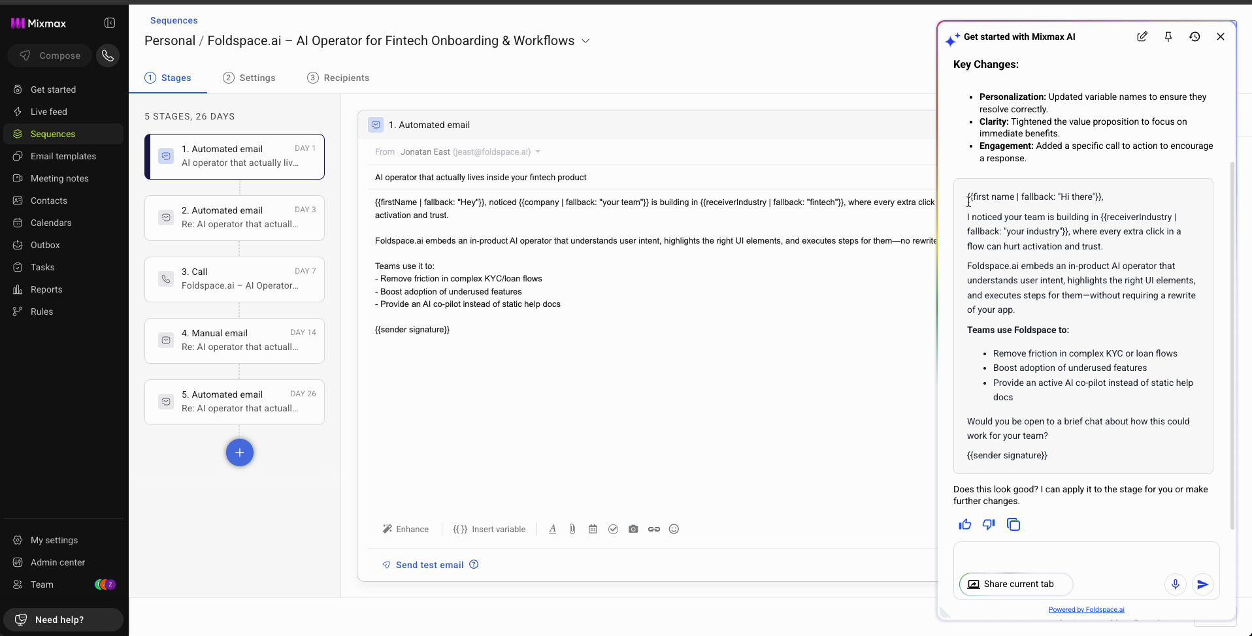The width and height of the screenshot is (1252, 636).
Task: Open Powered by Foldspace.ai link
Action: click(1086, 609)
